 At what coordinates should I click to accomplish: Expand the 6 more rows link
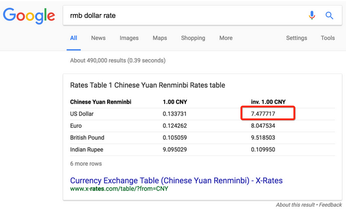point(86,163)
